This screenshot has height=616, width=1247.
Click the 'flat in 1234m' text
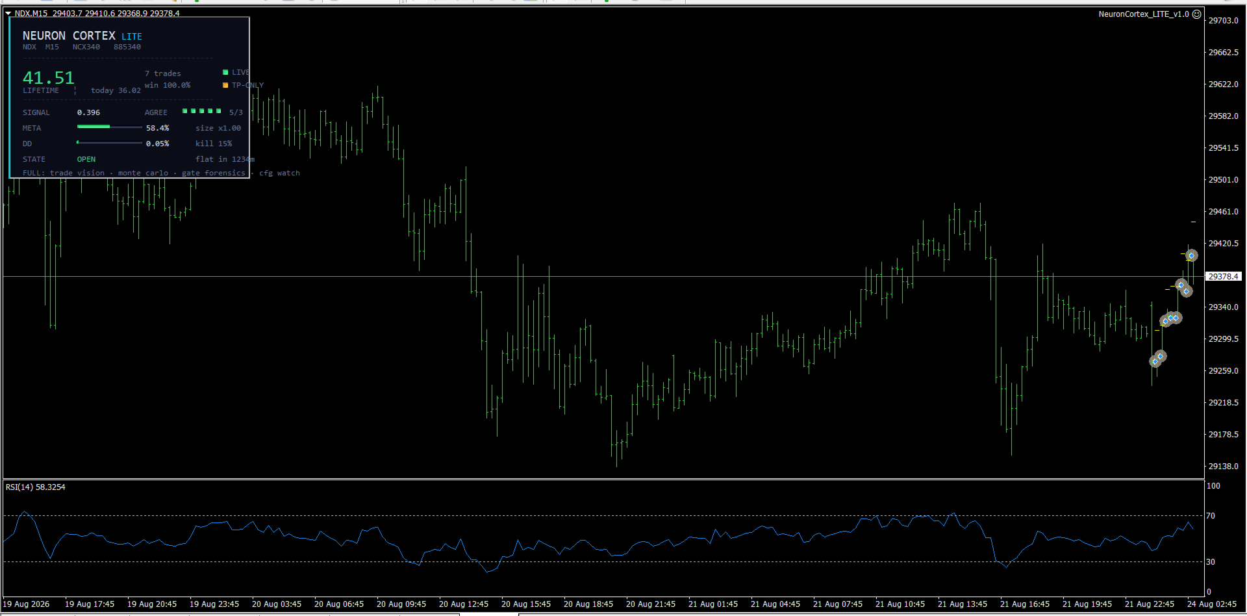(x=225, y=159)
